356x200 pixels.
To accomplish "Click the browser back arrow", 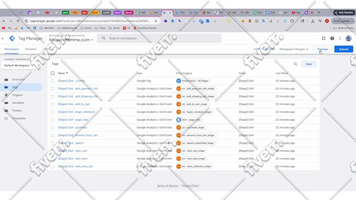I will (x=4, y=21).
